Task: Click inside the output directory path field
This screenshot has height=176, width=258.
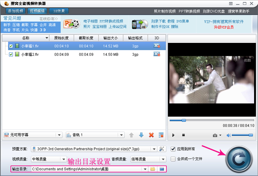Action: pyautogui.click(x=87, y=169)
